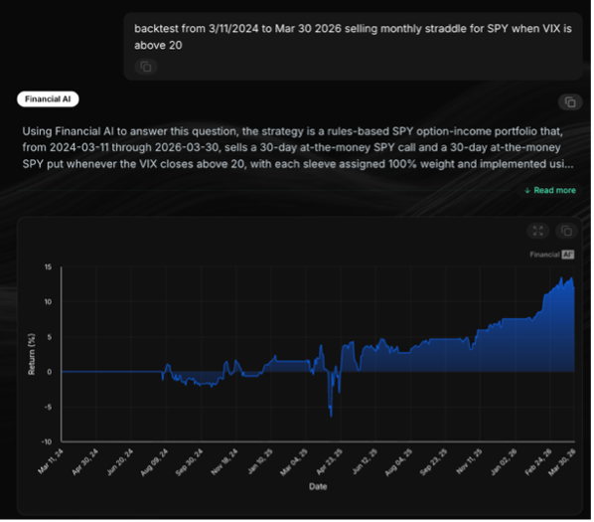This screenshot has height=522, width=594.
Task: Click the Nov 18, 24 axis label
Action: pyautogui.click(x=224, y=461)
